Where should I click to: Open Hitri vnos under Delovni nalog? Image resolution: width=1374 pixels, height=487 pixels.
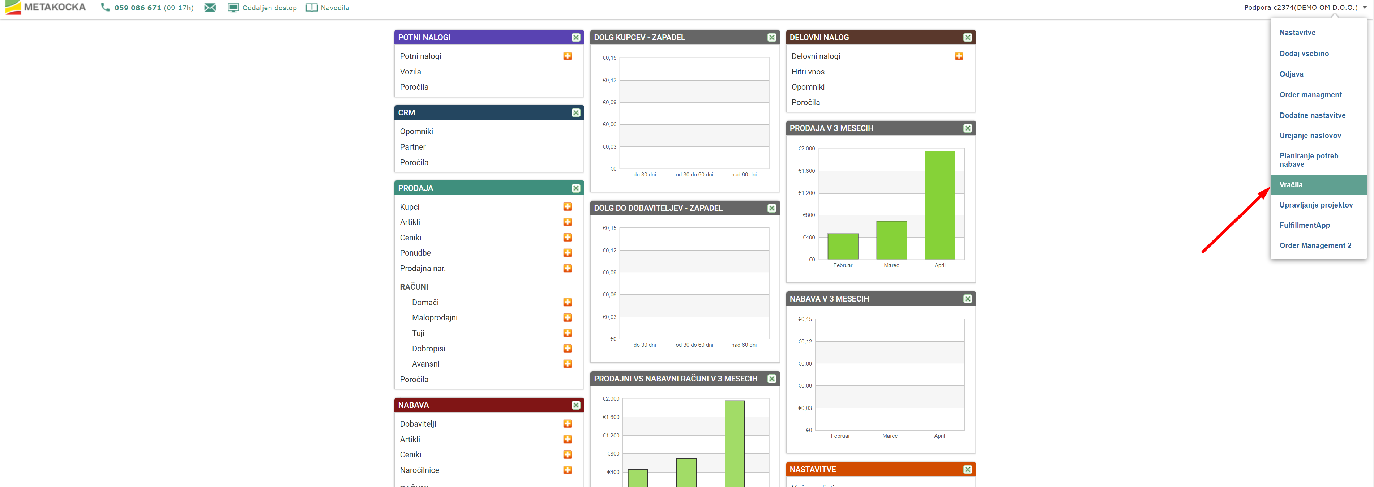[808, 72]
